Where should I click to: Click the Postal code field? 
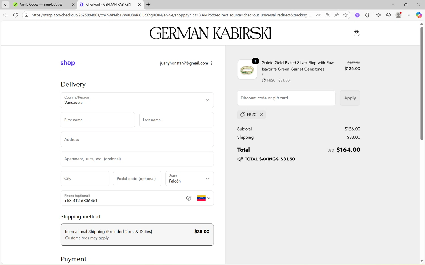point(137,179)
